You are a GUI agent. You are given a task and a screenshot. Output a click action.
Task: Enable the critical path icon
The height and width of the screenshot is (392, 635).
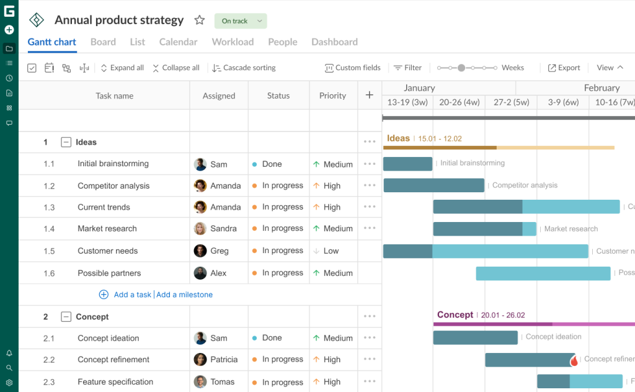(x=84, y=68)
